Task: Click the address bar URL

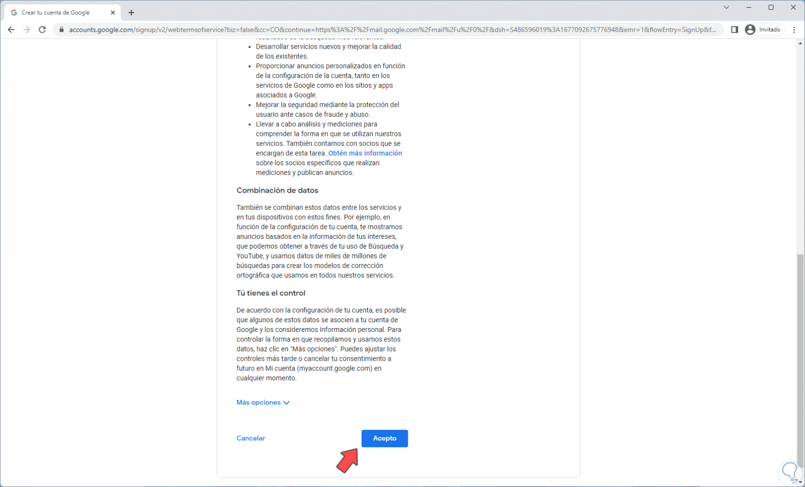Action: [x=393, y=30]
